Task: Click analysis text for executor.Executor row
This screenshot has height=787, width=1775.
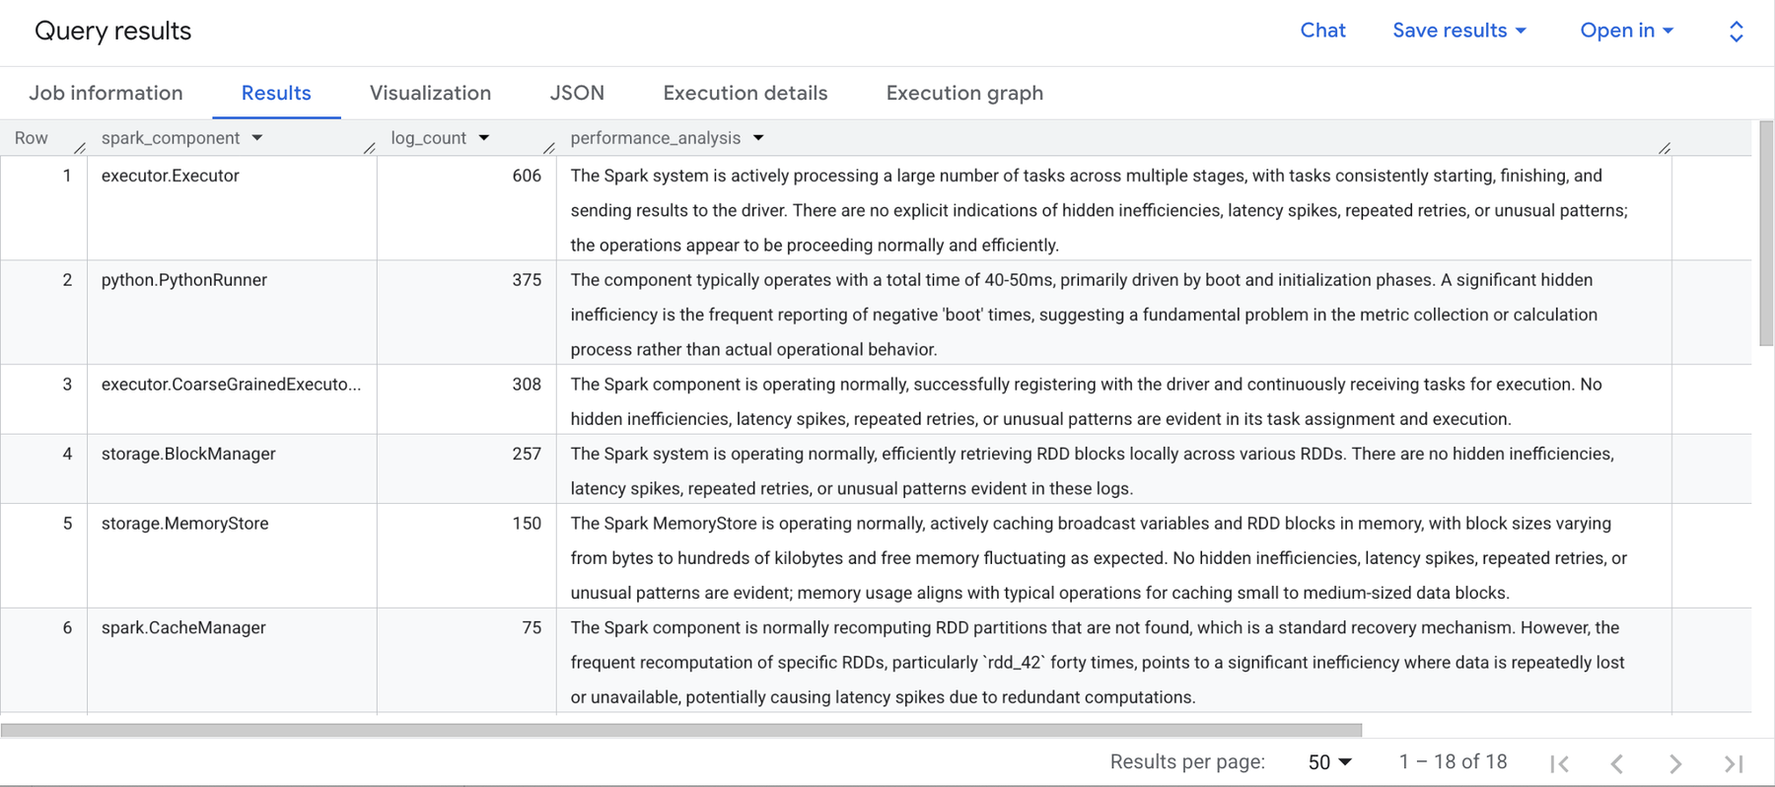Action: pyautogui.click(x=1100, y=210)
